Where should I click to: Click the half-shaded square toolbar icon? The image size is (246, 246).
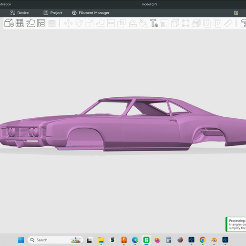point(164,23)
